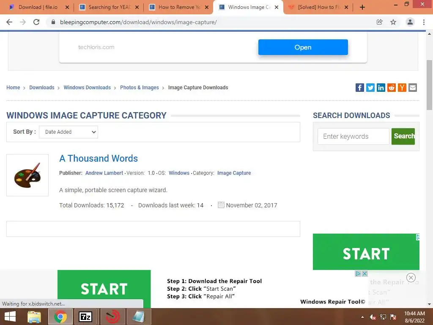Click the AdChoices icon on the bottom ad
Screen dimensions: 433x325
(358, 274)
